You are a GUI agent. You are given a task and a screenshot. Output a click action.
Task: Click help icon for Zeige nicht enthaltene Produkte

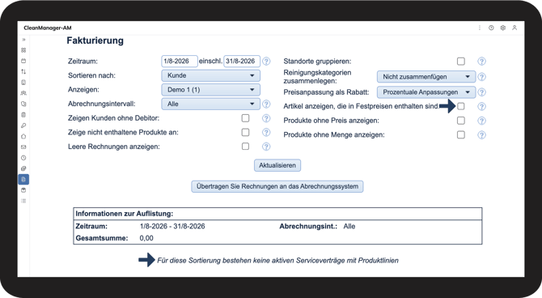266,133
